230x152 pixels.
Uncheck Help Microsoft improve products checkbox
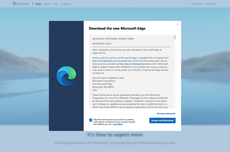(x=90, y=120)
